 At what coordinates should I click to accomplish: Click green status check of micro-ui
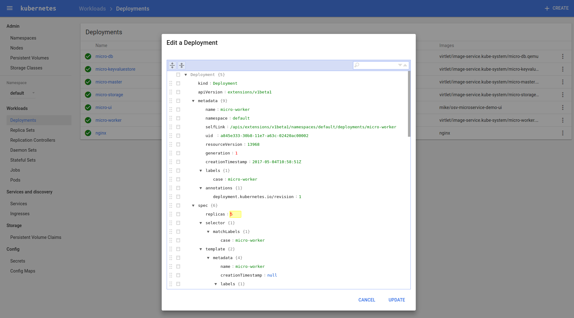click(x=88, y=107)
